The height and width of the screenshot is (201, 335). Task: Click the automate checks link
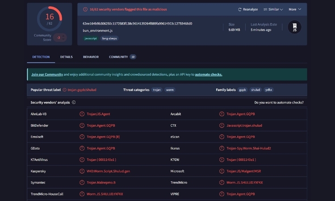(208, 75)
